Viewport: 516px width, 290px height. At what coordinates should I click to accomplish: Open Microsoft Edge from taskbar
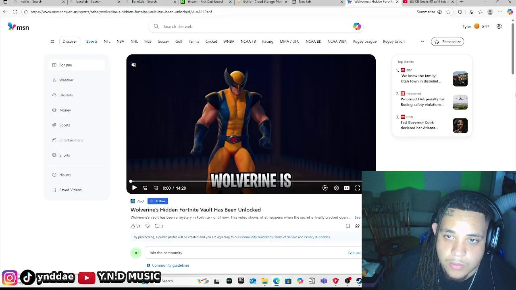point(277,281)
